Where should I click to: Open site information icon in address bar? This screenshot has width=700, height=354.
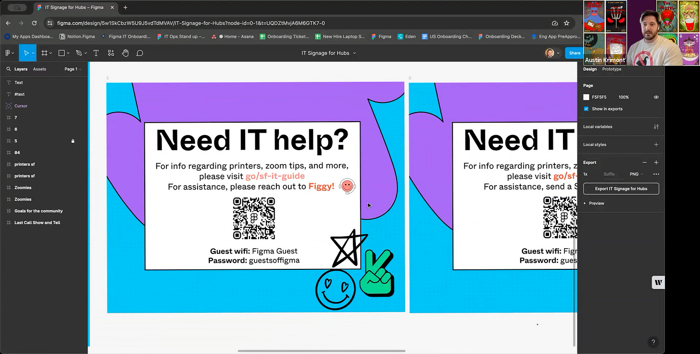50,23
